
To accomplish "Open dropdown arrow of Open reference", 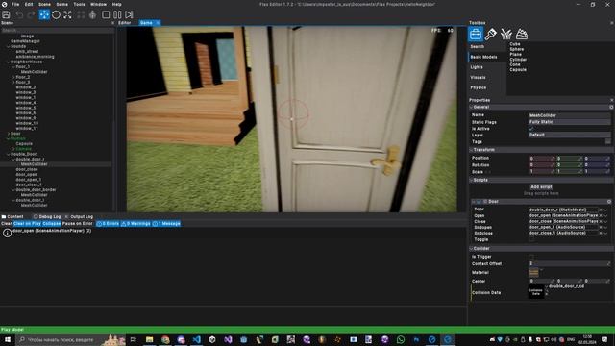I will pyautogui.click(x=606, y=215).
